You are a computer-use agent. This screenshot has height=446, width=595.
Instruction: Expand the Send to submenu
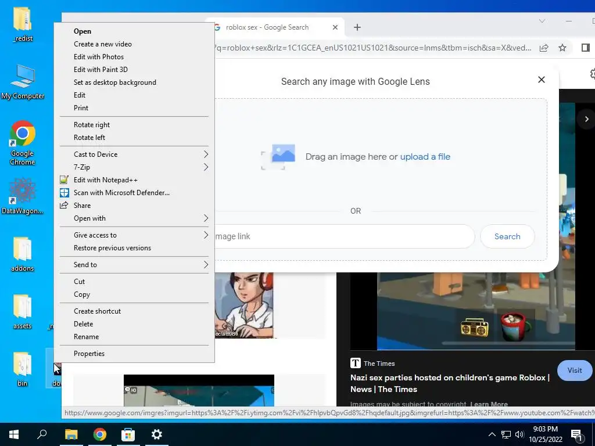134,265
